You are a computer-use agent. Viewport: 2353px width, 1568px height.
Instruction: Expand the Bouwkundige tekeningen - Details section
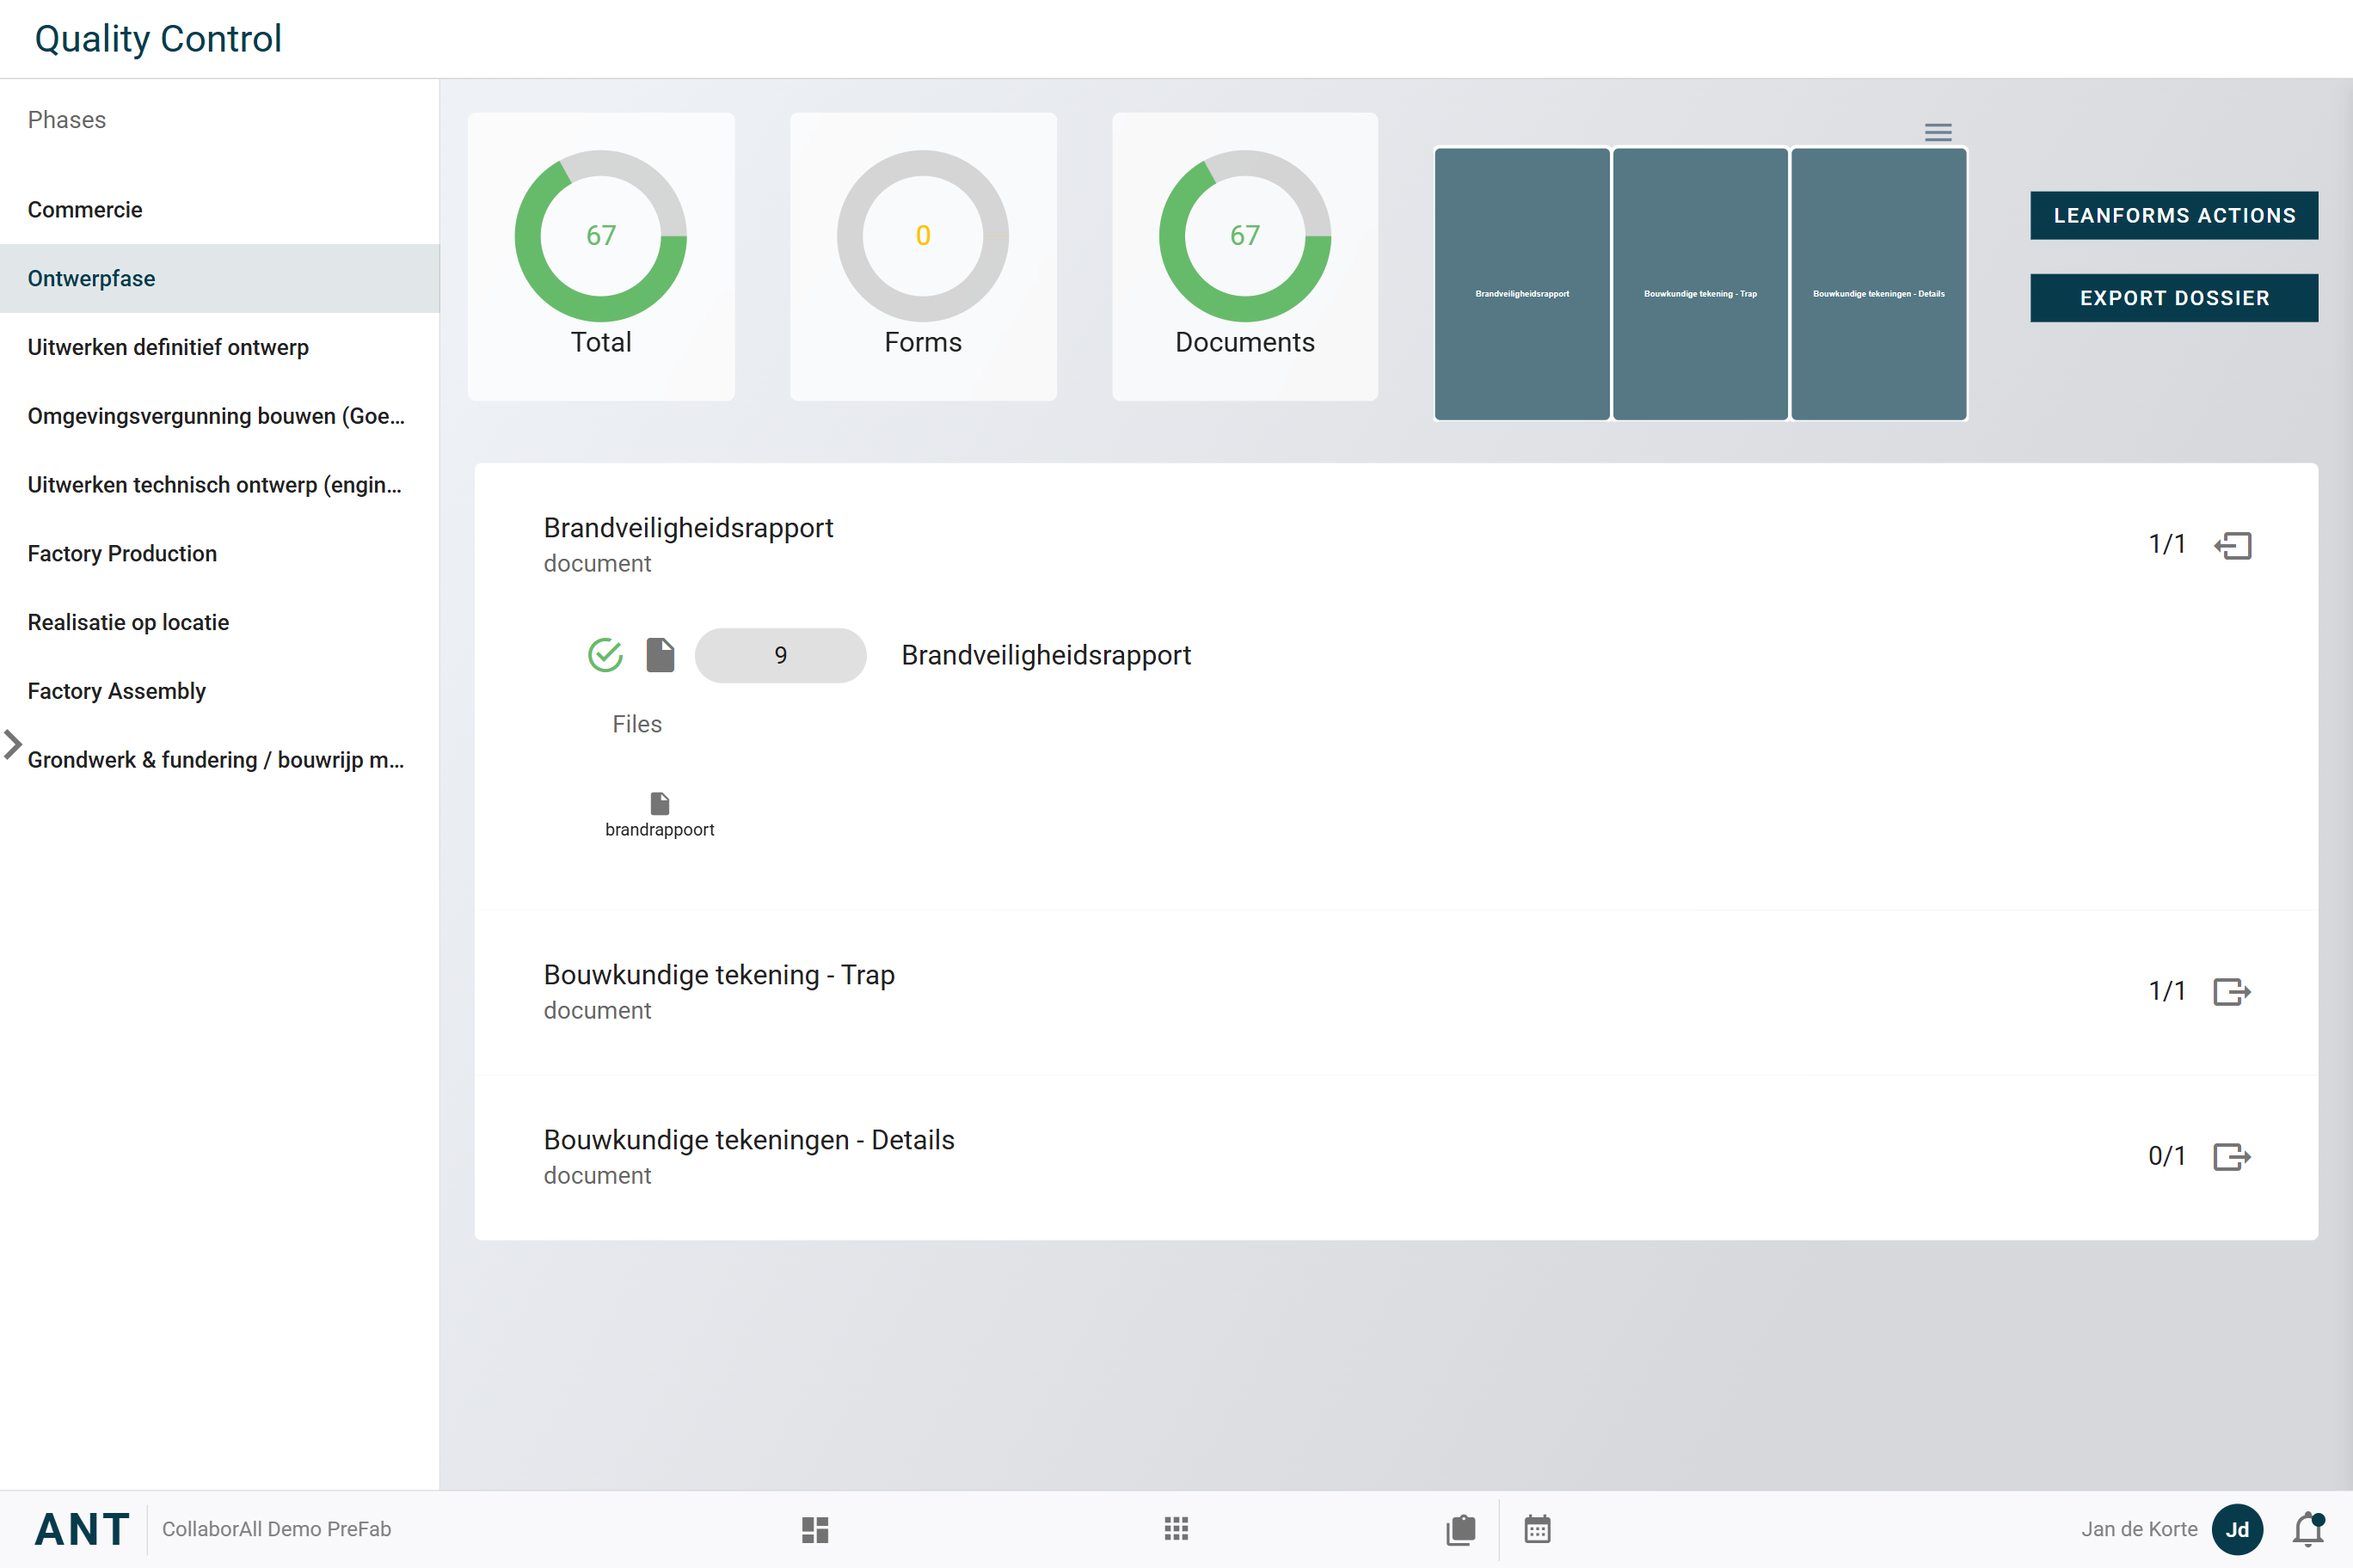(2232, 1157)
